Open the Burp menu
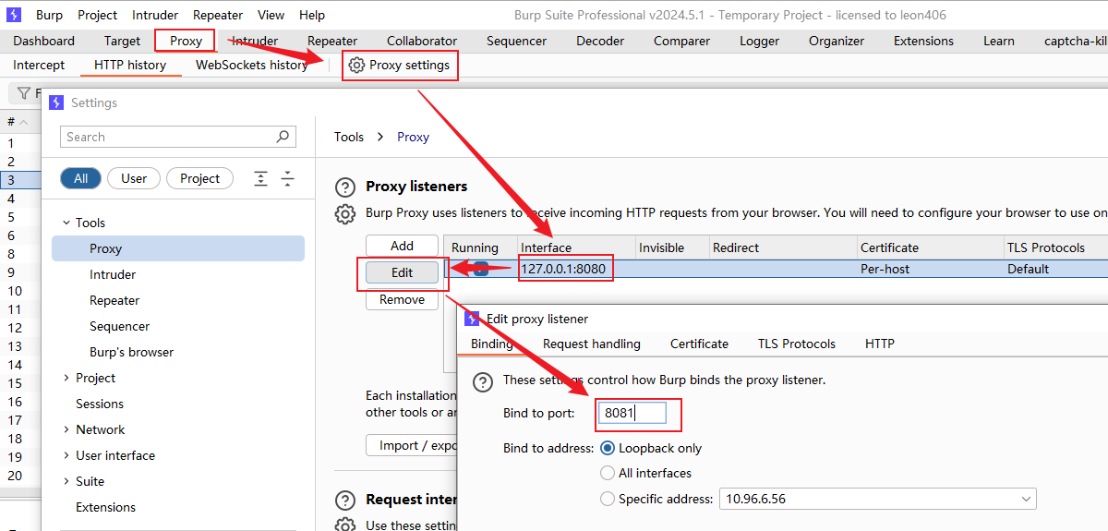Image resolution: width=1108 pixels, height=531 pixels. click(x=49, y=15)
